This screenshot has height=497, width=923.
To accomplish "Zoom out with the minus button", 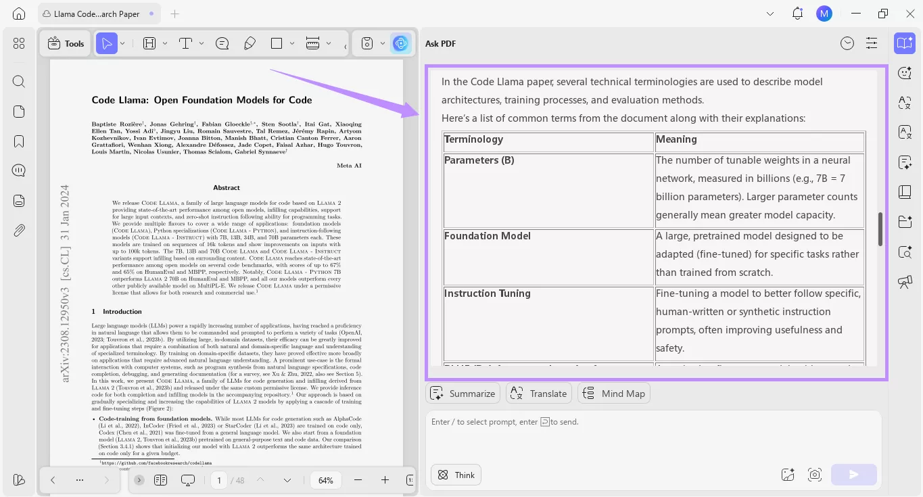I will coord(358,480).
